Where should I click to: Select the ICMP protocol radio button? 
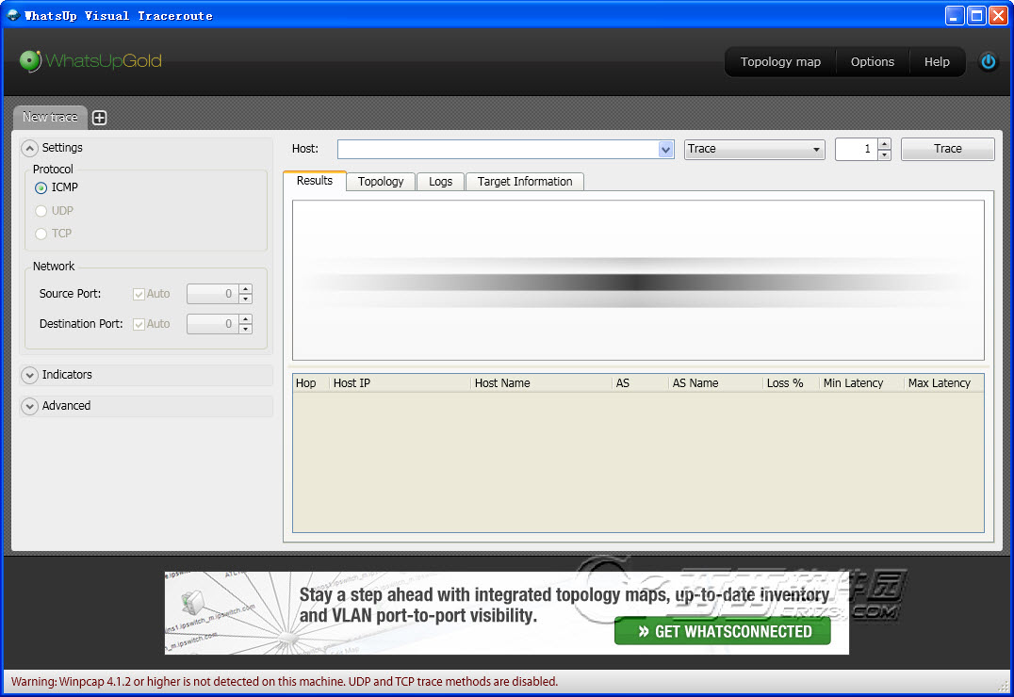[x=41, y=187]
